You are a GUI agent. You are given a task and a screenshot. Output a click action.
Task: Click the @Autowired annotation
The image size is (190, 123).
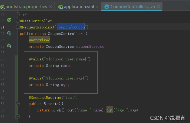[x=39, y=40]
